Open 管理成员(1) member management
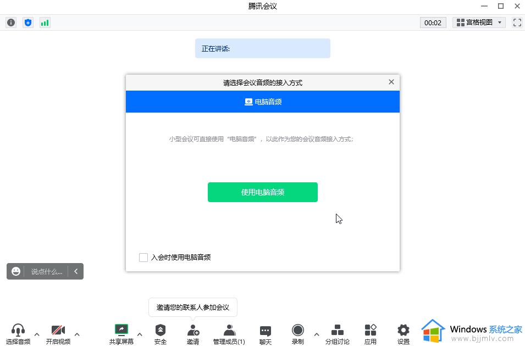The height and width of the screenshot is (346, 525). (x=229, y=334)
